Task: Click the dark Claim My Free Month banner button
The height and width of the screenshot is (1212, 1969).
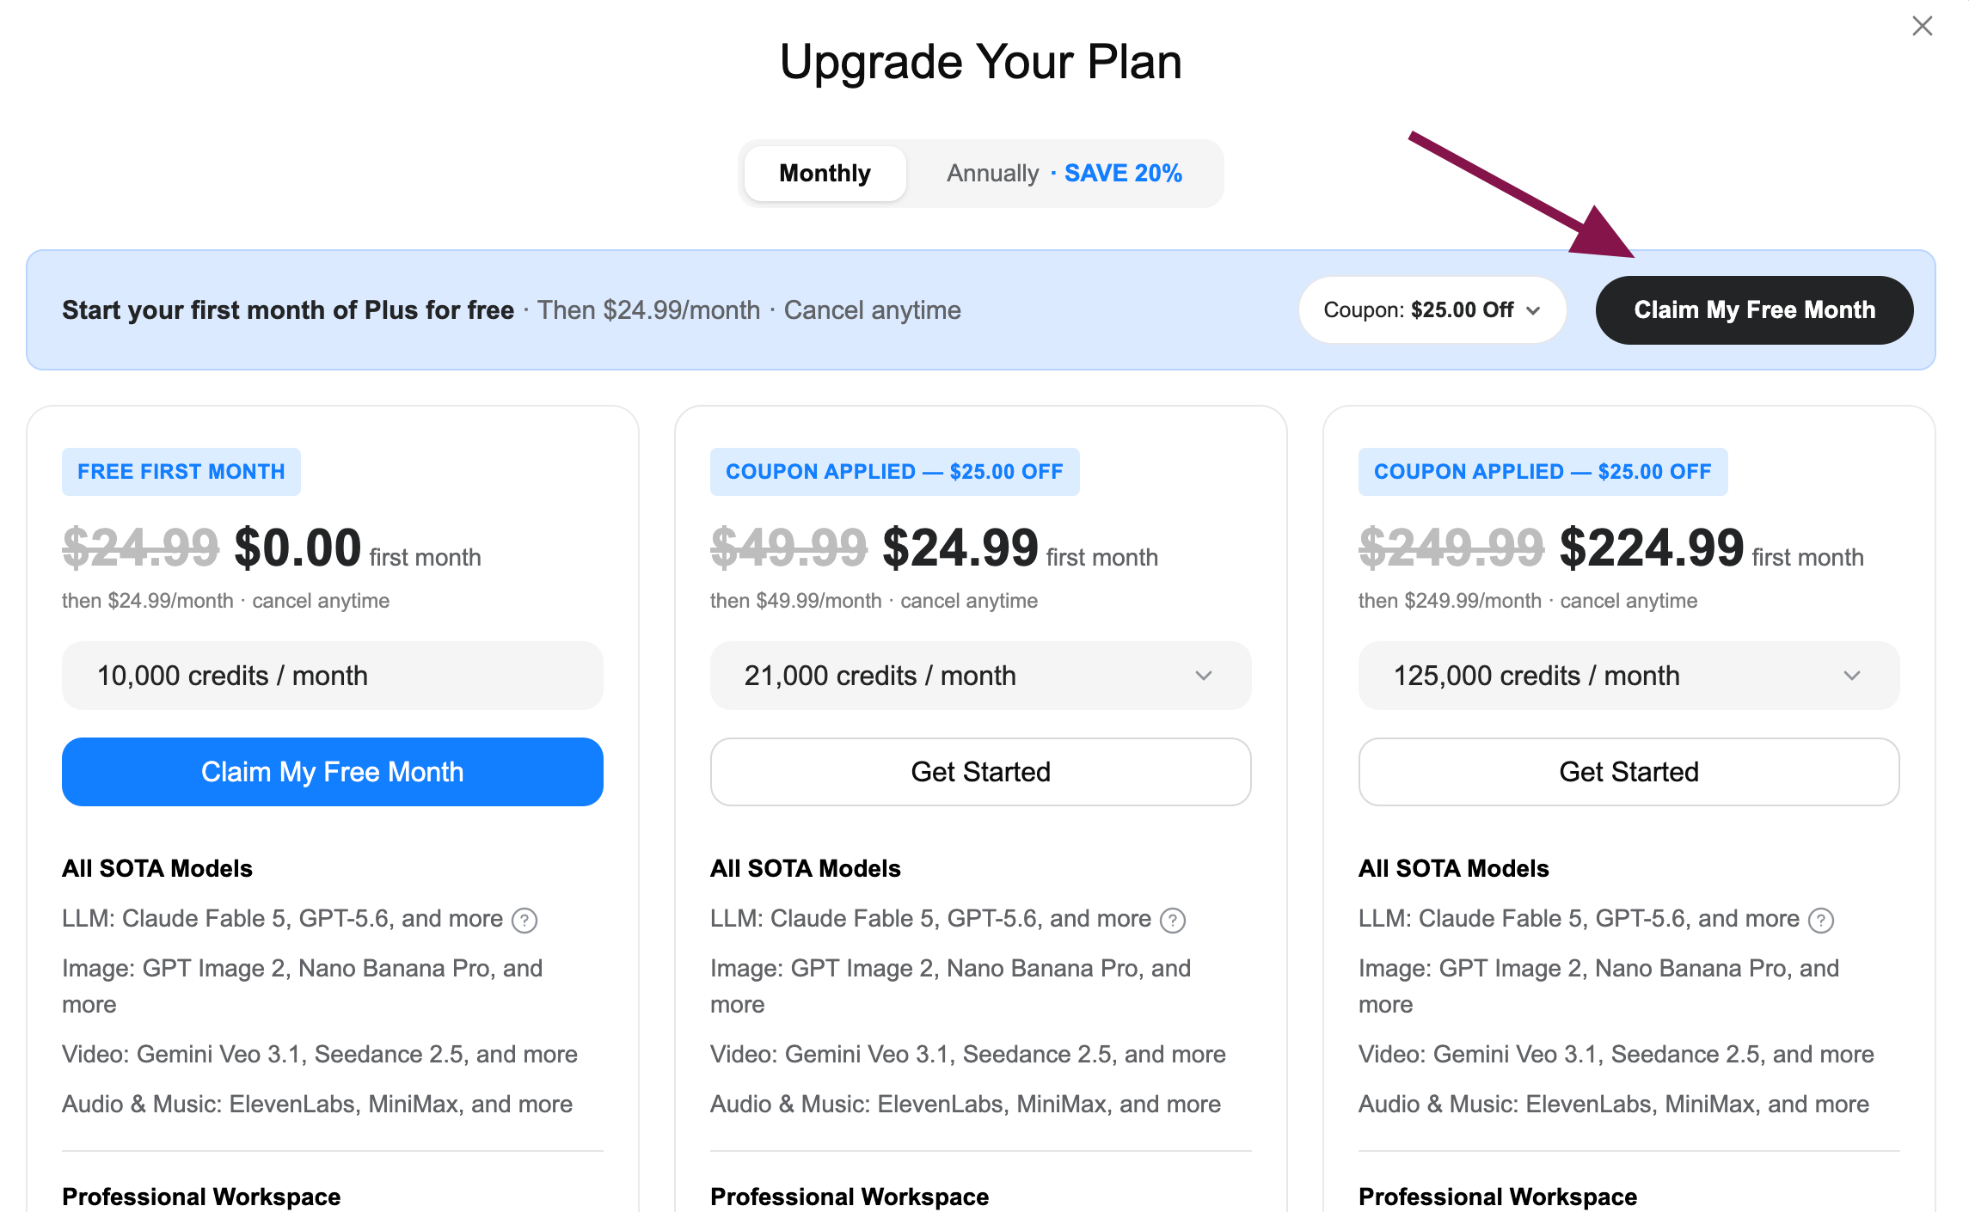Action: click(1754, 310)
